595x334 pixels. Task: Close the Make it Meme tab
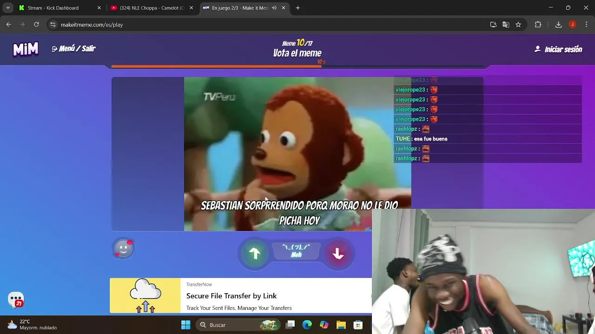284,8
